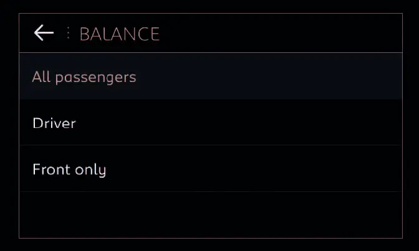Select the All passengers option
This screenshot has width=419, height=251.
pos(84,77)
